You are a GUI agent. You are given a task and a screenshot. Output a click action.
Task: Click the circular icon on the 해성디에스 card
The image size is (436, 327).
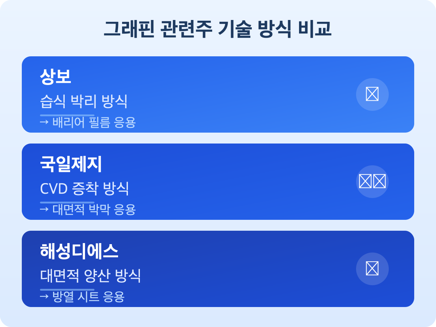(x=372, y=269)
